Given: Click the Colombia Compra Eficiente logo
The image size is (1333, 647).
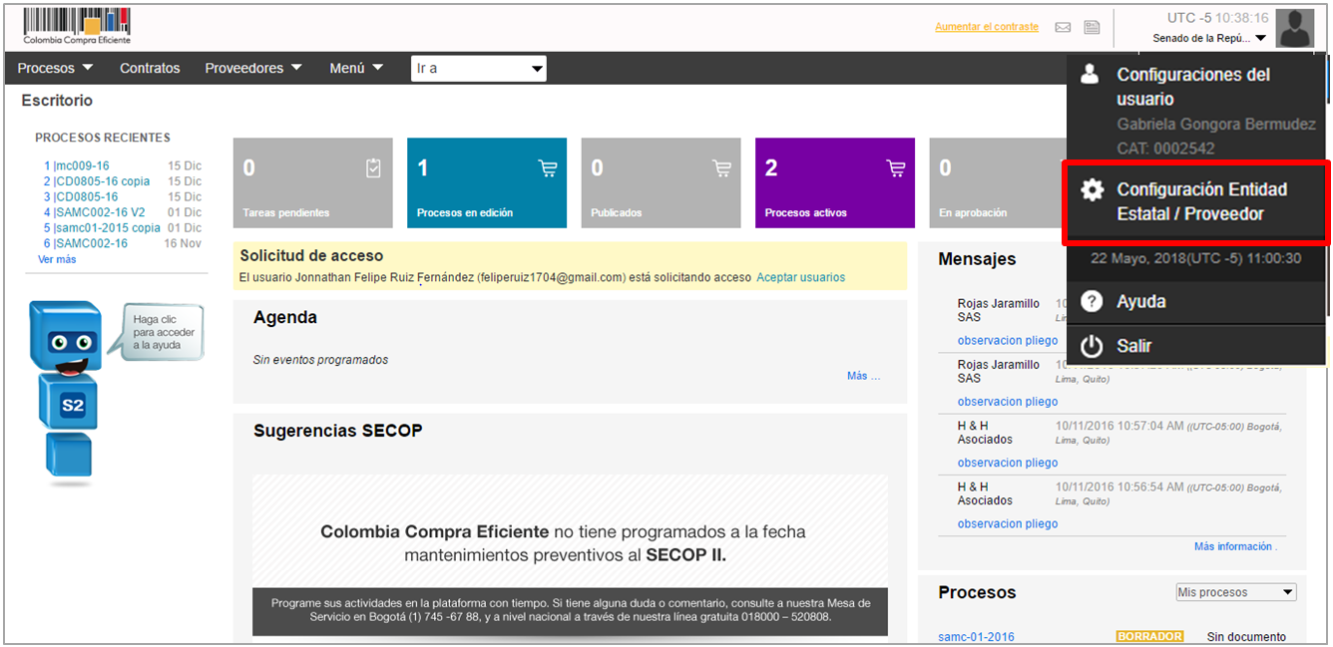Looking at the screenshot, I should tap(77, 27).
